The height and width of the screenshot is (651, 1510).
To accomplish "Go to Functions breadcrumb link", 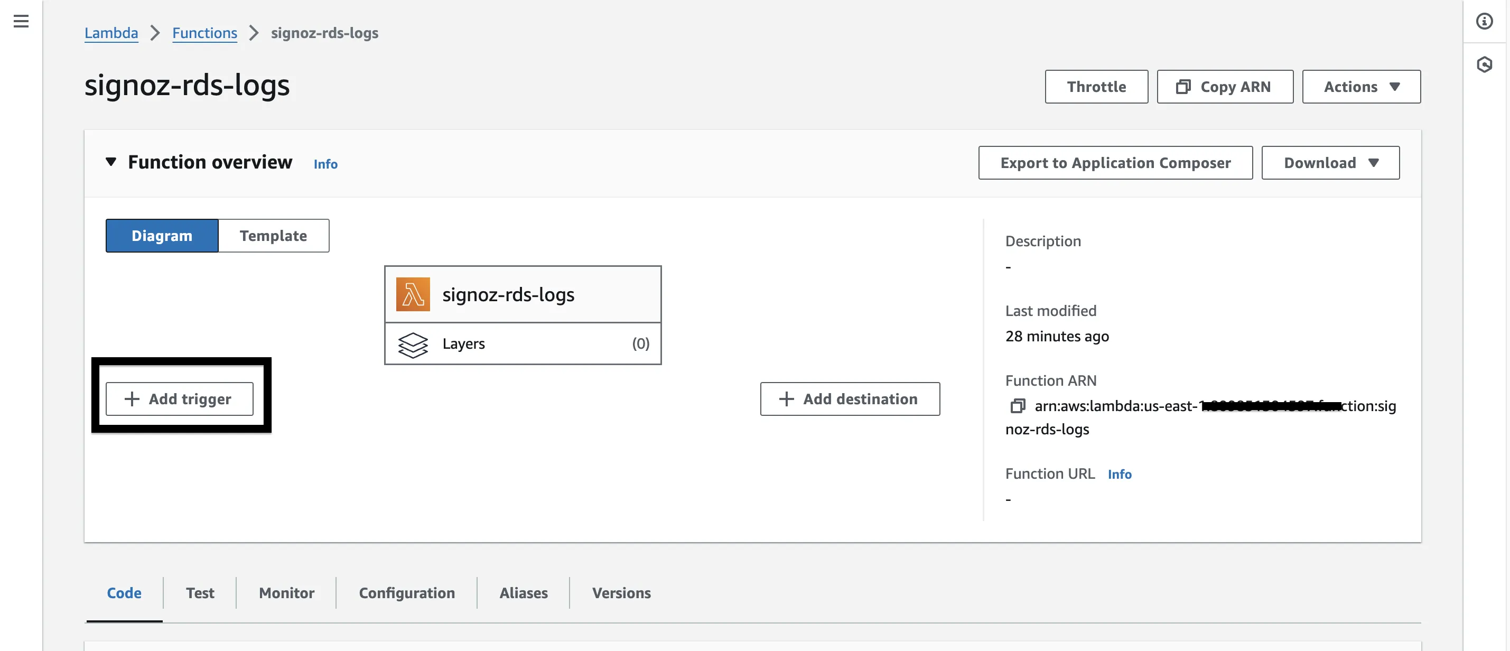I will [x=204, y=33].
